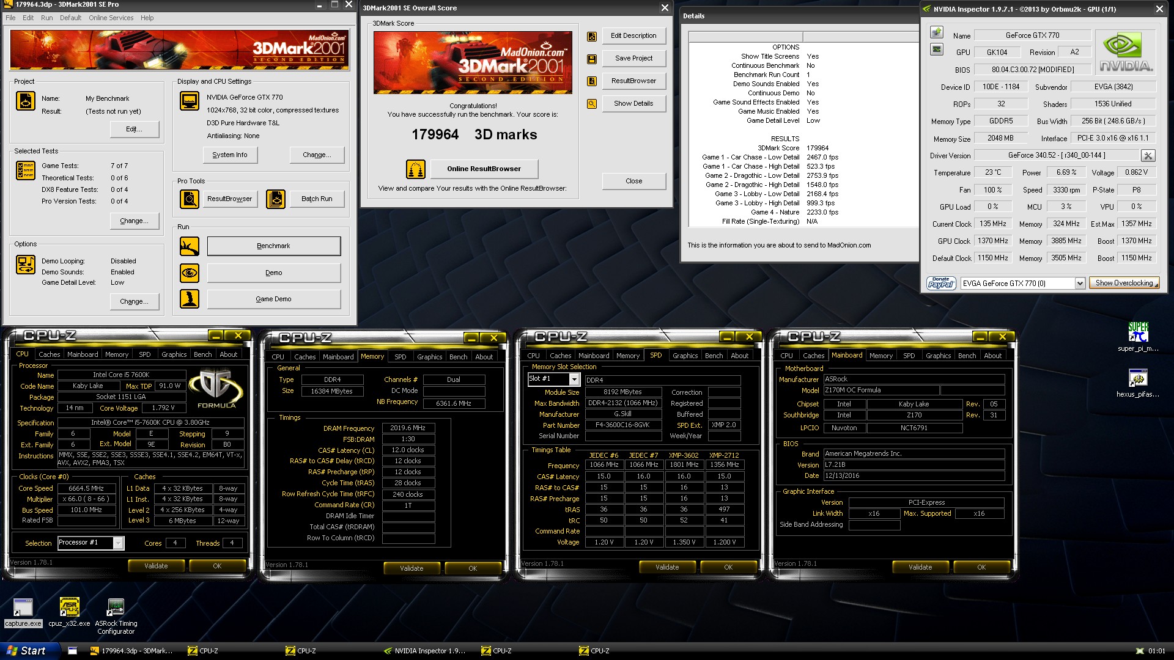Click the DRAM Frequency value 2019.6 MHz
Image resolution: width=1174 pixels, height=660 pixels.
(408, 428)
